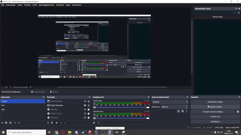Enable Stúdió mód
The image size is (241, 135).
pos(215,117)
